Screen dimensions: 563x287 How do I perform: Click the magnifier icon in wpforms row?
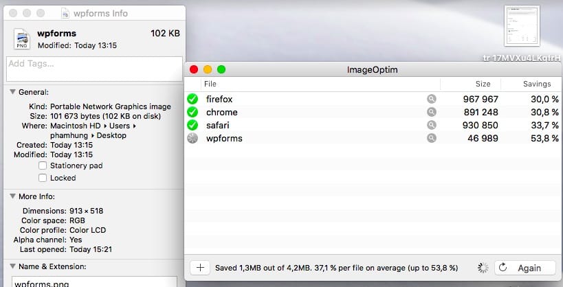(x=431, y=139)
